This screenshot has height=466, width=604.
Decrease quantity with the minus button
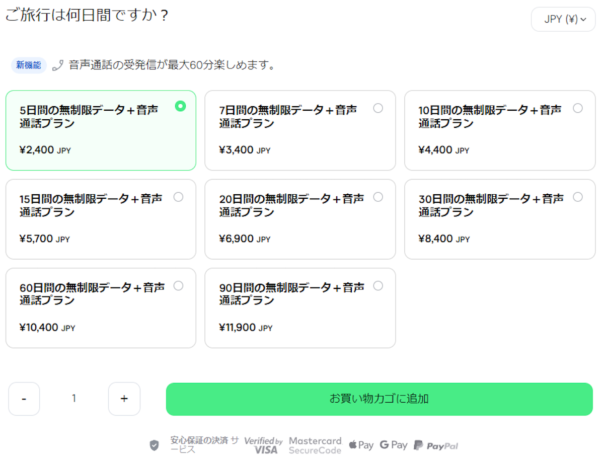[x=24, y=399]
